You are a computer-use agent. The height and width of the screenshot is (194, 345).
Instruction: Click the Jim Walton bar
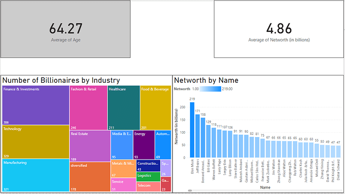pos(273,149)
